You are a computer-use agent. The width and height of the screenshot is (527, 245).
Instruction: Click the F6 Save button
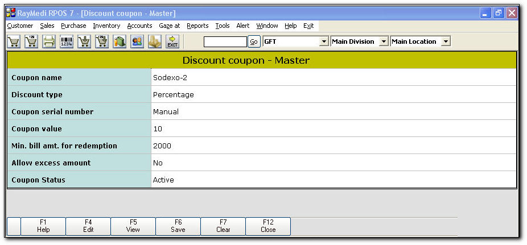tap(178, 226)
